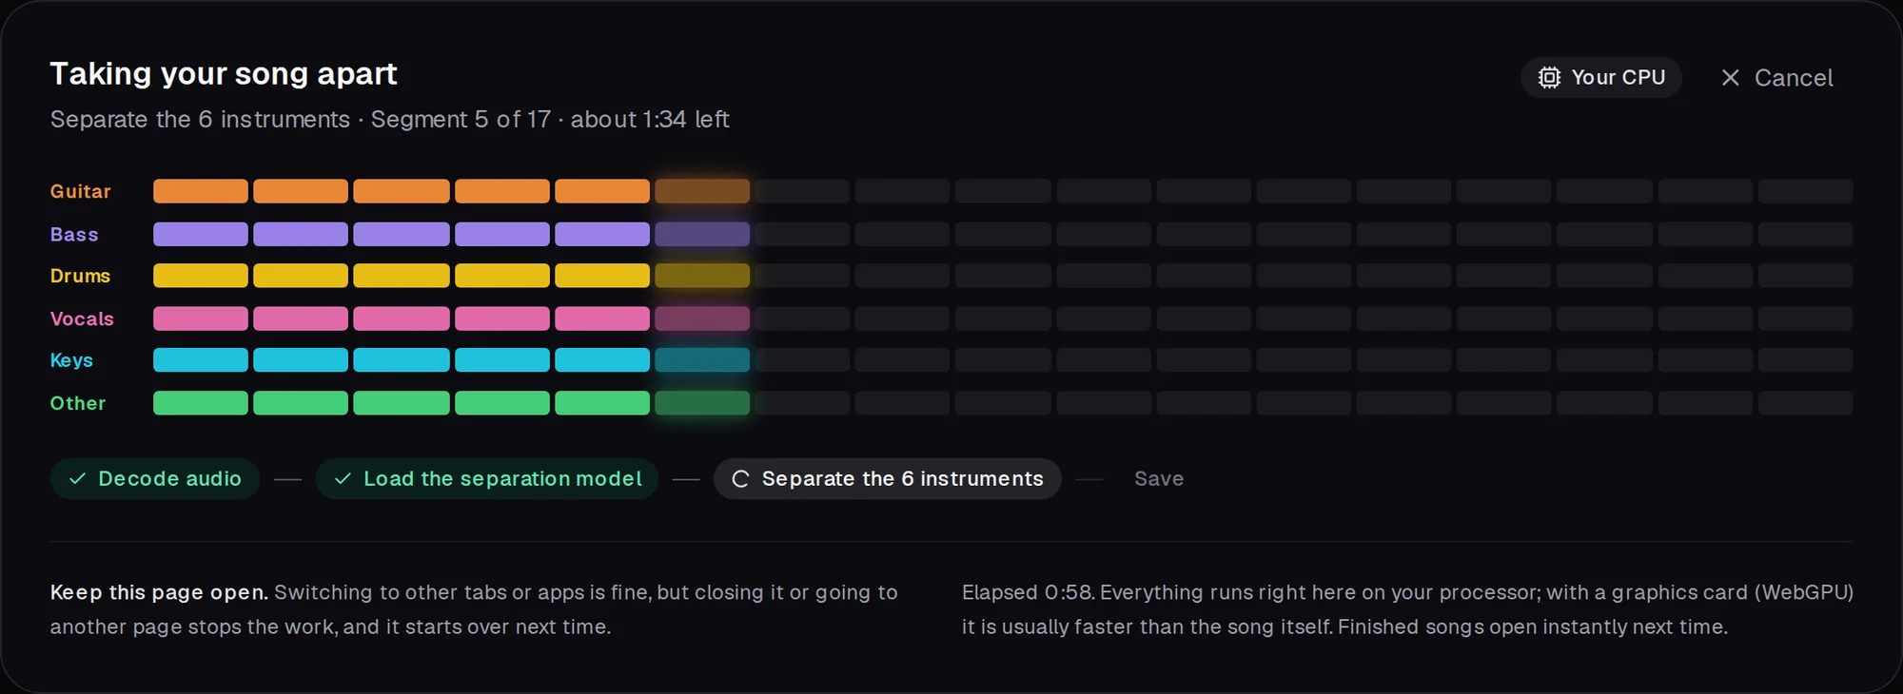Click the spinner icon in Separate step
Screen dimensions: 1903x694
pos(740,479)
